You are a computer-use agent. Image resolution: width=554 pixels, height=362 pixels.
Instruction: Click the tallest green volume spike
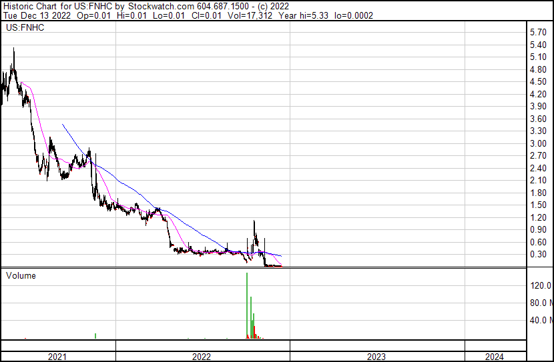tap(247, 305)
